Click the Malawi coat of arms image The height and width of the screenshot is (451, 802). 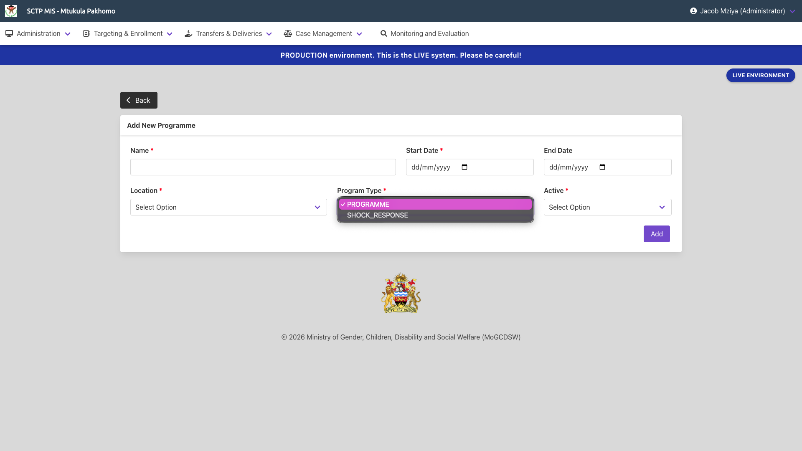pos(401,293)
